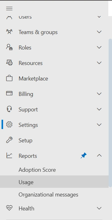Click the sidebar vertical scrollbar thumb
112x220 pixels.
click(x=110, y=113)
